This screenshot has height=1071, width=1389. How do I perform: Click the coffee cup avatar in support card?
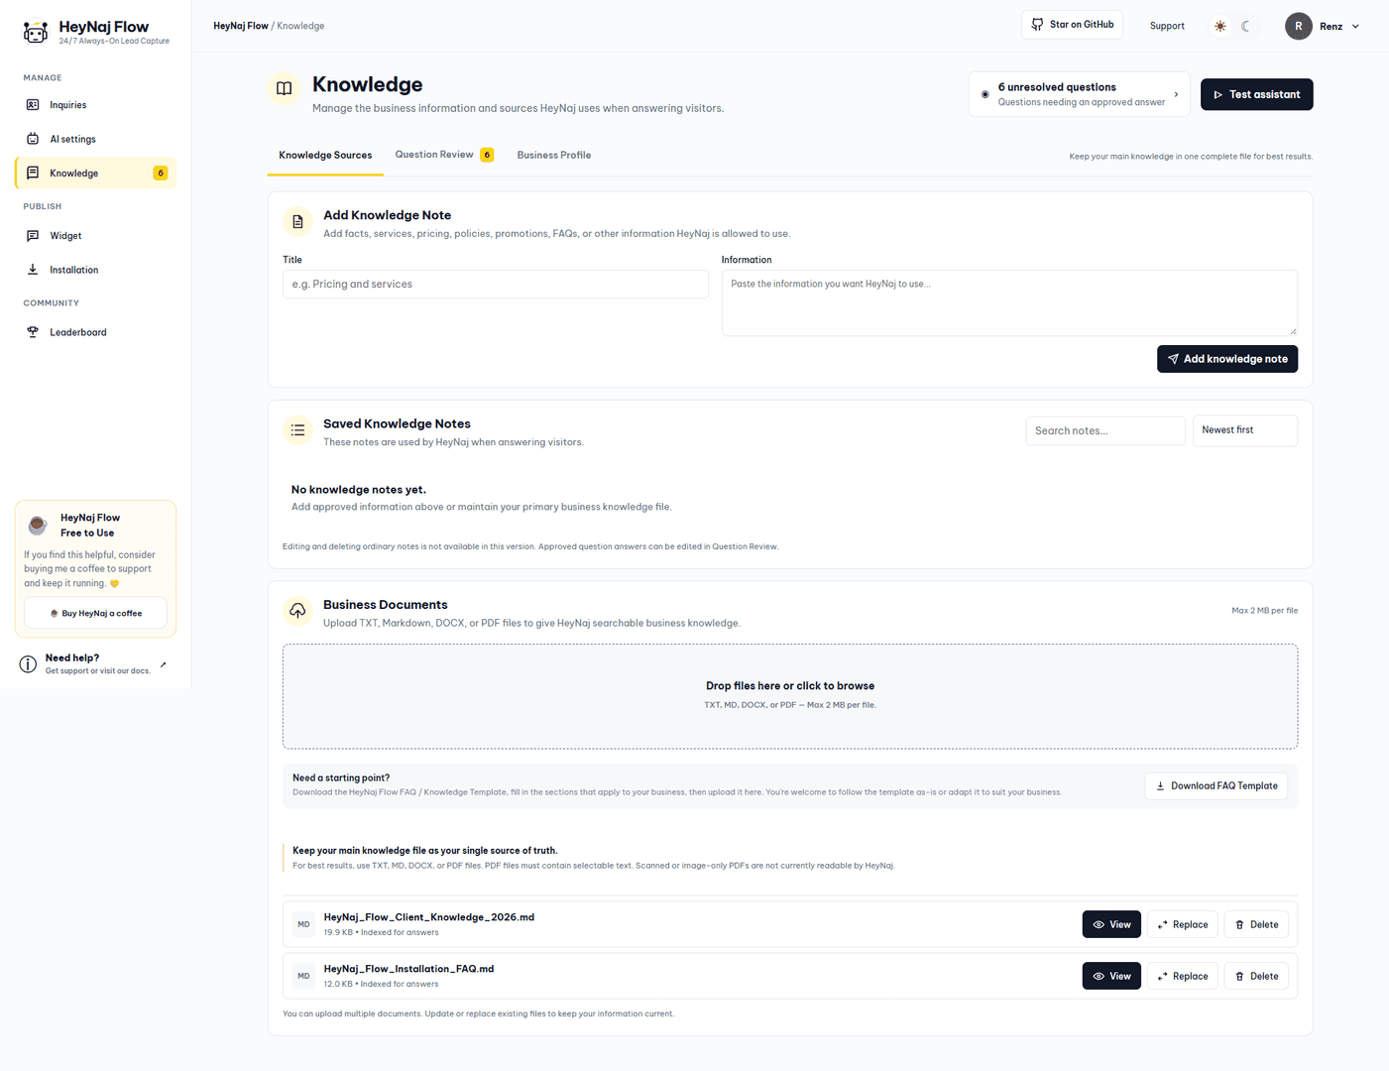[38, 525]
